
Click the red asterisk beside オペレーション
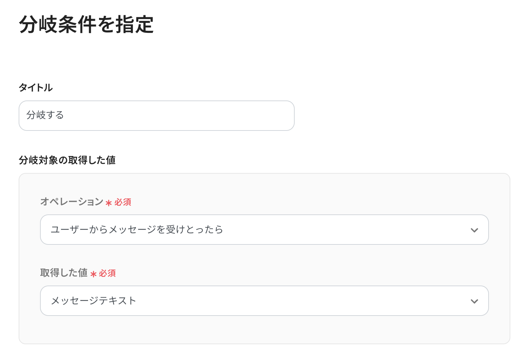(109, 203)
